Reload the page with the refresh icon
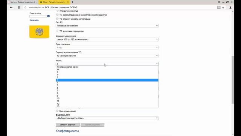Viewport: 241px width, 136px height. click(x=25, y=8)
